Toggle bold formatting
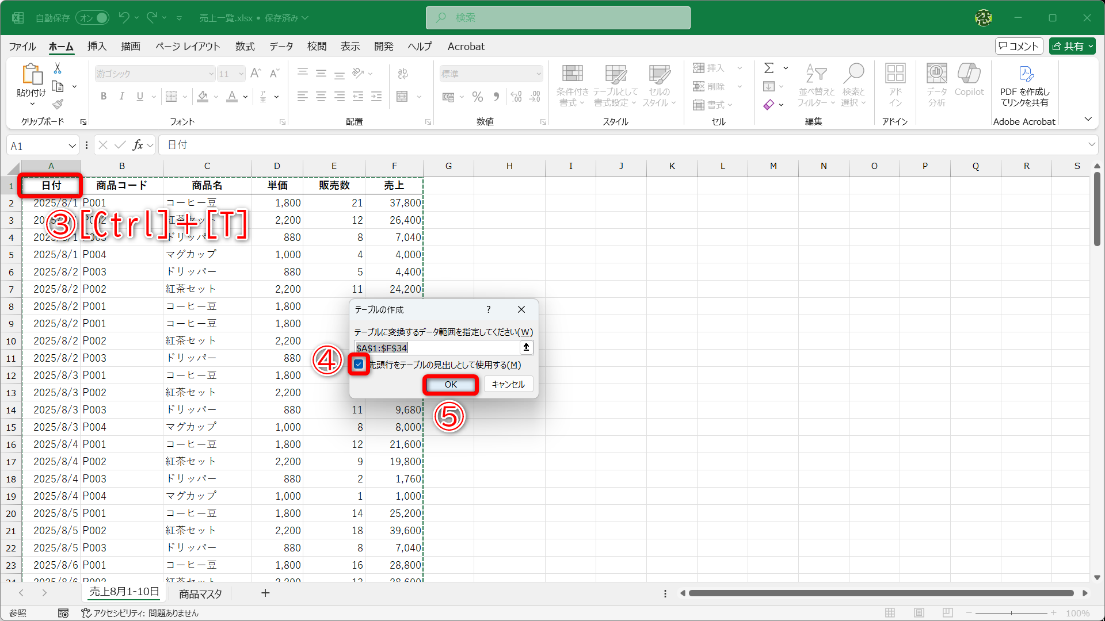Viewport: 1105px width, 621px height. 104,96
